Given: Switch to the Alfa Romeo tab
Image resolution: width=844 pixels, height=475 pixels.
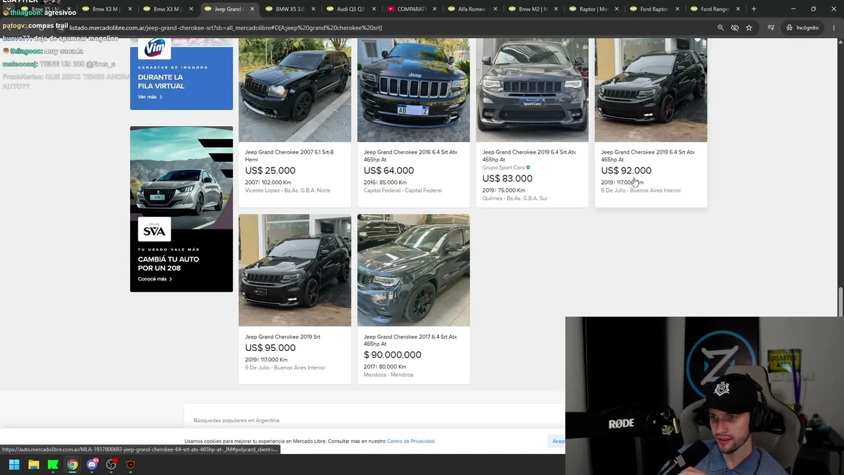Looking at the screenshot, I should coord(471,9).
